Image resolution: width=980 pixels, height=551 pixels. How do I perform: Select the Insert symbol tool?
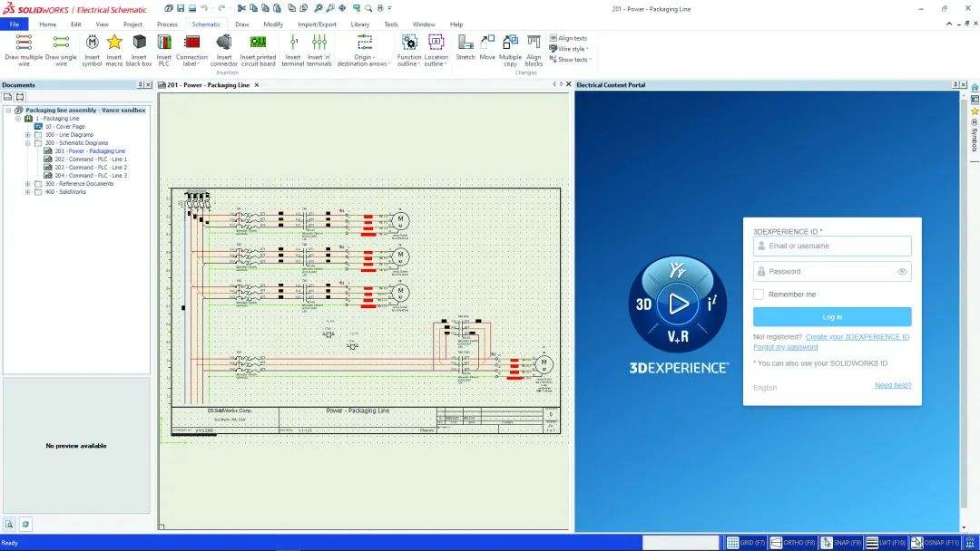coord(91,50)
